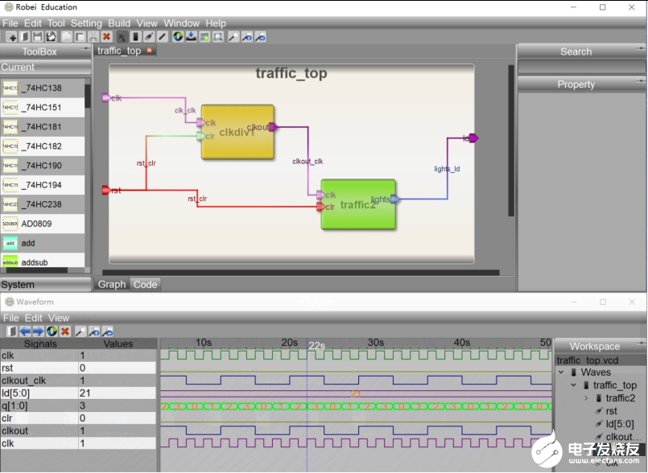The height and width of the screenshot is (473, 648).
Task: Select AD0809 in the ToolBox
Action: tap(42, 224)
